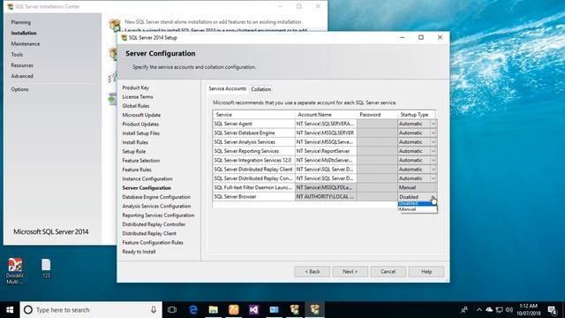
Task: Open startup type dropdown for SQL Server Reporting Services
Action: click(x=433, y=151)
